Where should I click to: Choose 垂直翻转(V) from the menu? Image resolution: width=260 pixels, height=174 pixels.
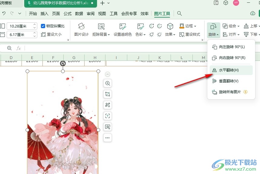tap(231, 81)
